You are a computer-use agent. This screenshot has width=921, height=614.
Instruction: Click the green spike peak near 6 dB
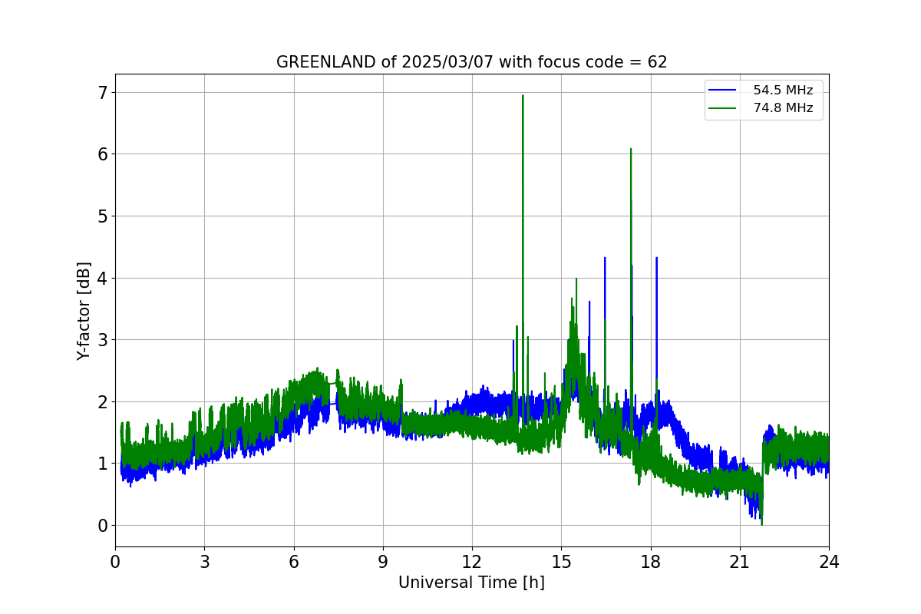click(631, 150)
